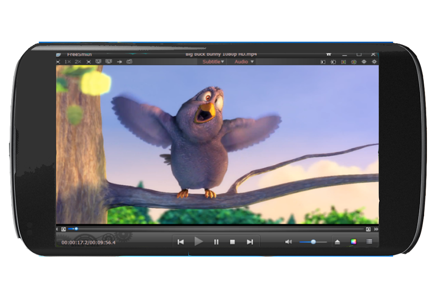Take a snapshot with the camera icon
The image size is (446, 297).
pos(130,61)
